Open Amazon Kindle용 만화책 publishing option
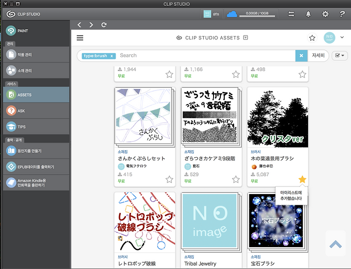This screenshot has height=269, width=351. pos(36,183)
